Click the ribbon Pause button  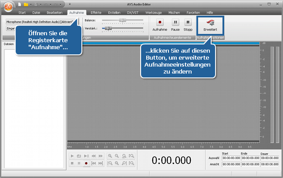[175, 25]
